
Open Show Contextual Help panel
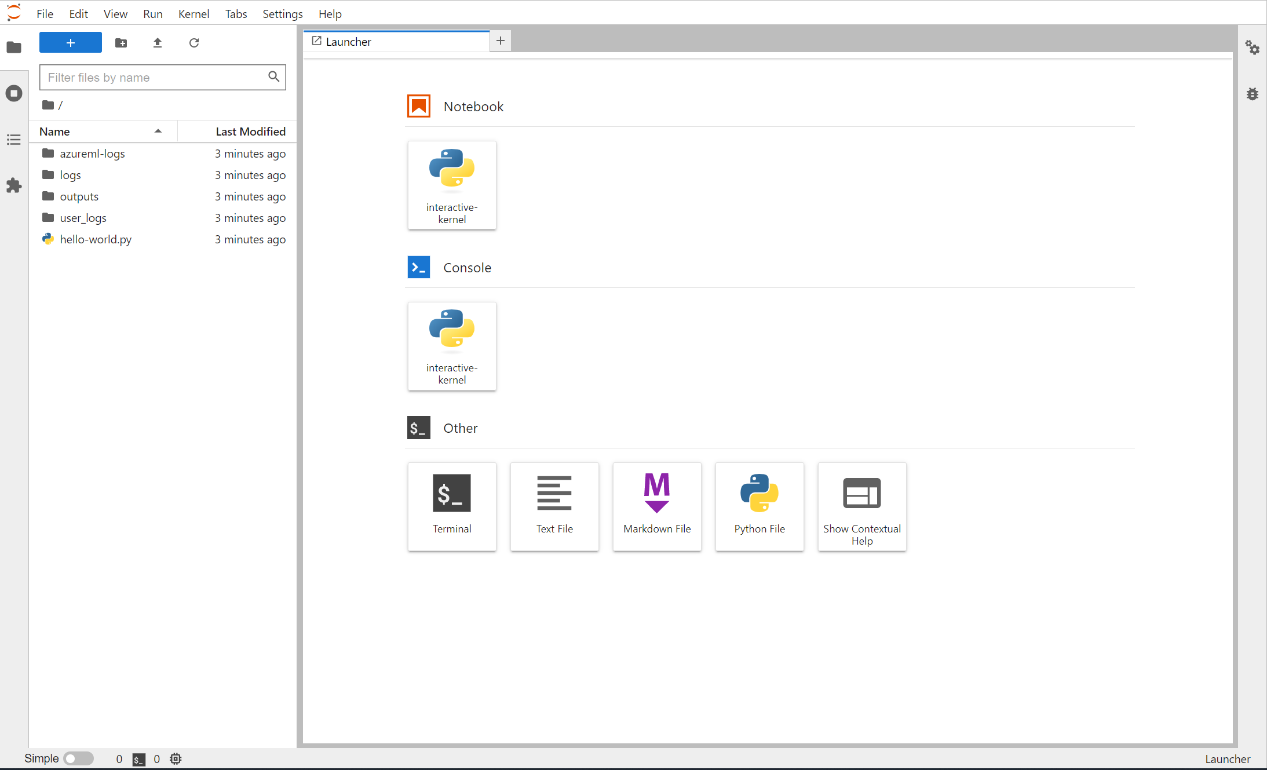pyautogui.click(x=861, y=506)
